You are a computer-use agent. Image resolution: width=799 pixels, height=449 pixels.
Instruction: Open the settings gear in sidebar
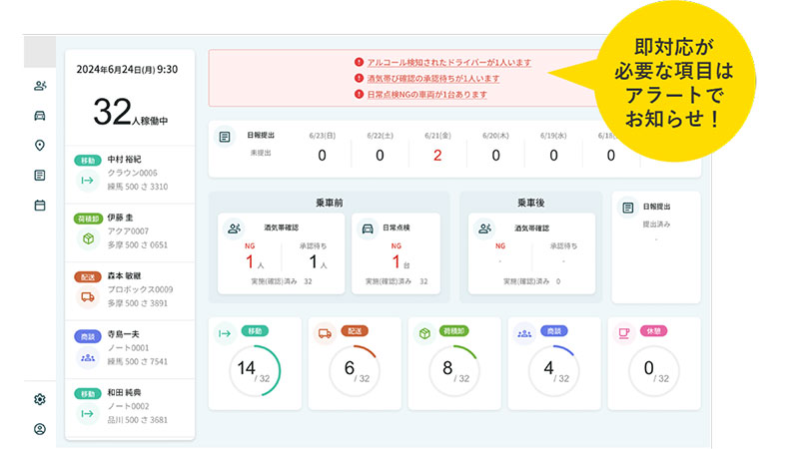point(40,399)
